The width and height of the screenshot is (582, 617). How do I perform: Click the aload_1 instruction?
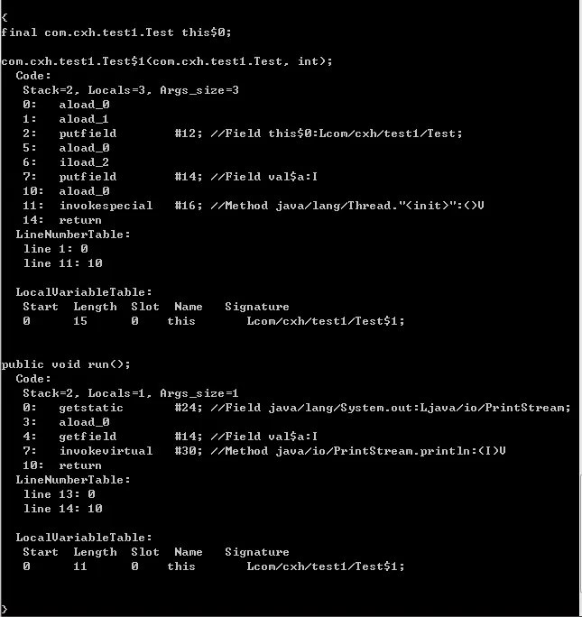84,119
